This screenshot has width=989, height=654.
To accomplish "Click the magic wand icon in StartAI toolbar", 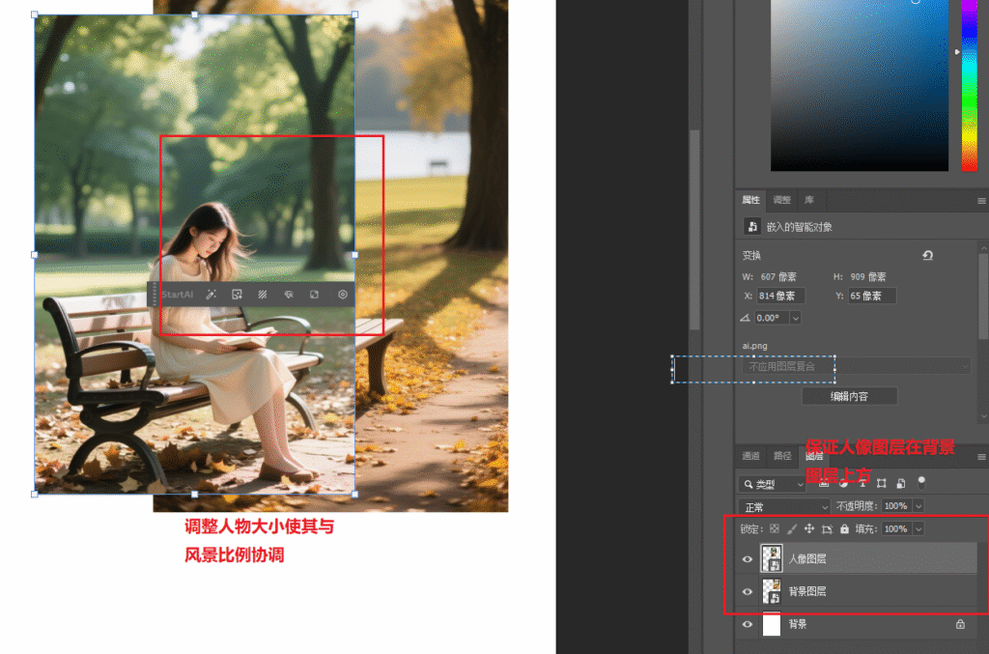I will (x=212, y=295).
